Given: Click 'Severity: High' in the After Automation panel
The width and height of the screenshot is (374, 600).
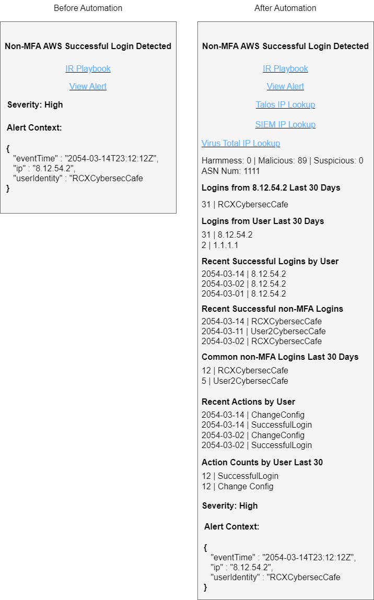Looking at the screenshot, I should 230,506.
